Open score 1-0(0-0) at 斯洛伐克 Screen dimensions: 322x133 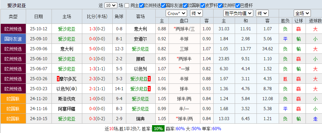[x=97, y=99]
